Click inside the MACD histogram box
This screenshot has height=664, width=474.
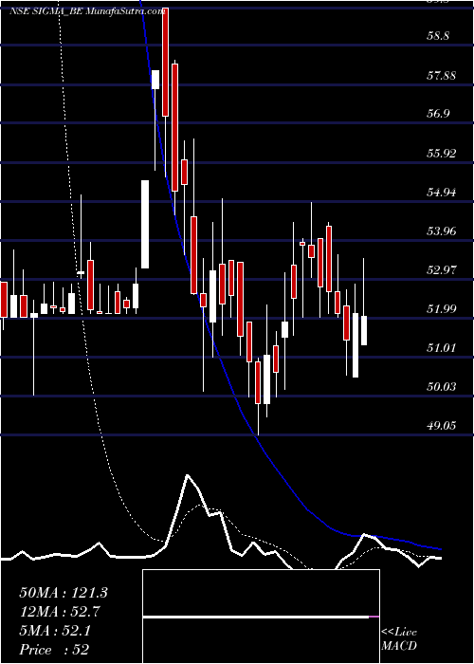(x=261, y=617)
